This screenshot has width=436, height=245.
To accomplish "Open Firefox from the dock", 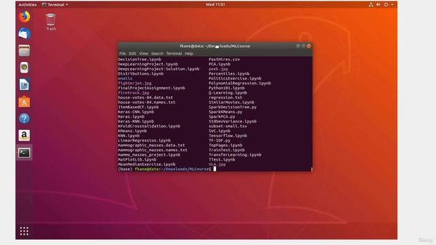I will 25,16.
